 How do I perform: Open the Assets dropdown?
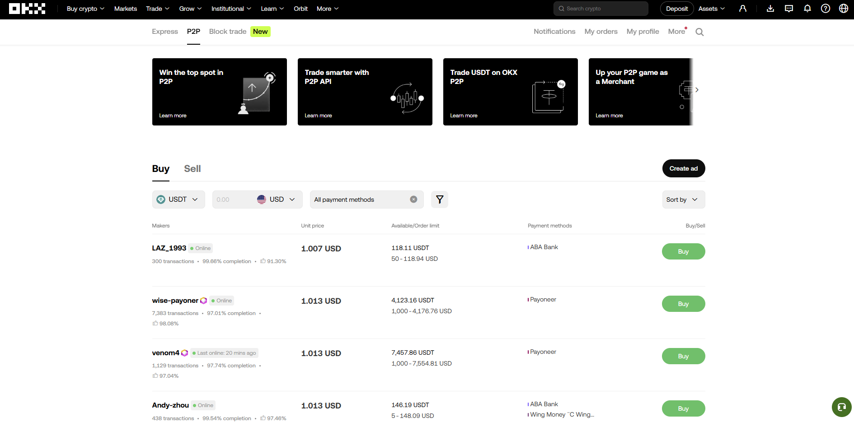click(x=712, y=9)
